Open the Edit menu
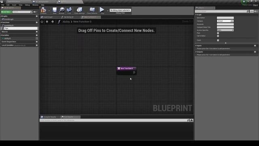Image resolution: width=259 pixels, height=146 pixels. 8,5
